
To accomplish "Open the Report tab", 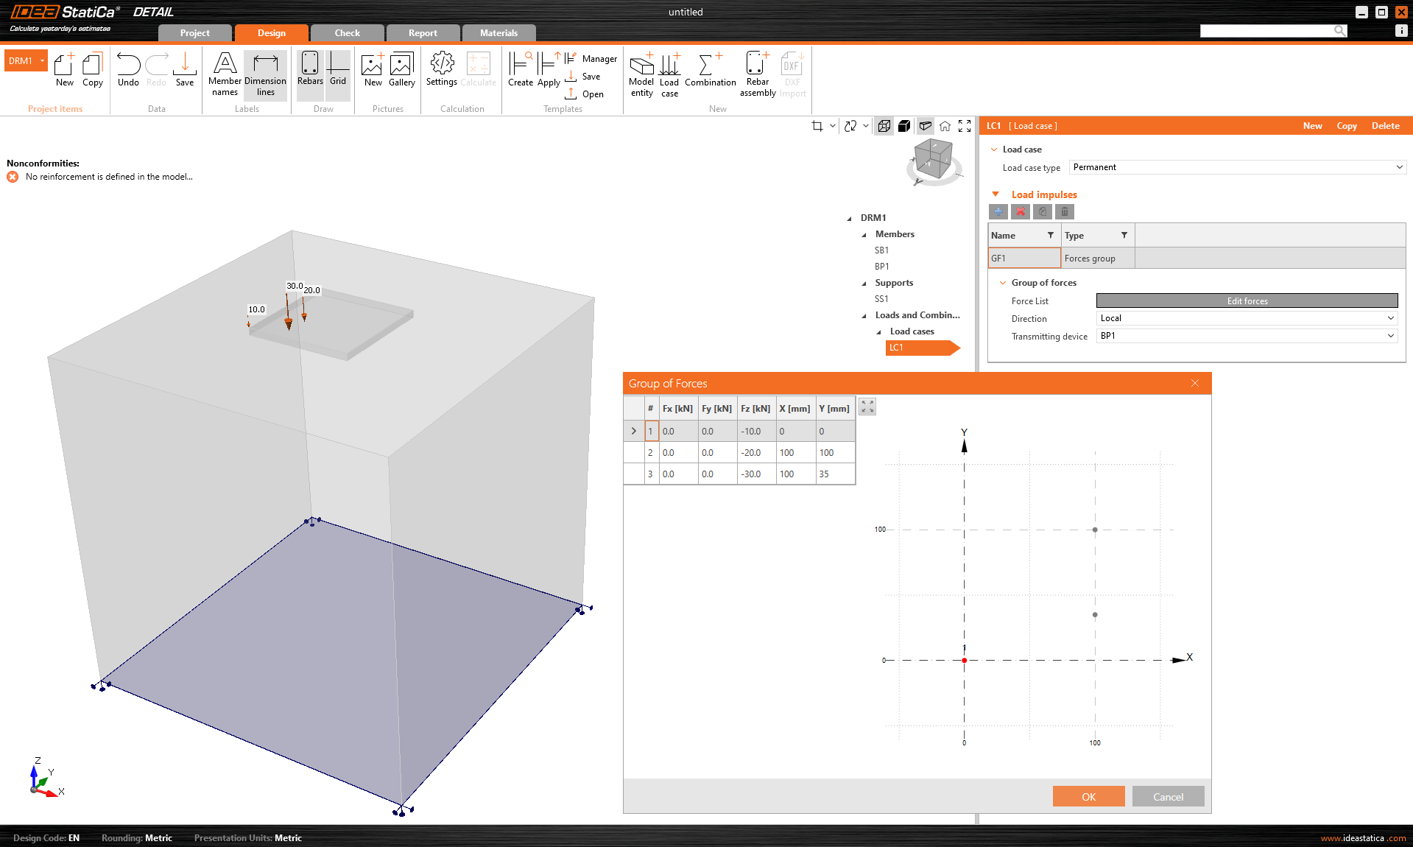I will click(x=422, y=32).
